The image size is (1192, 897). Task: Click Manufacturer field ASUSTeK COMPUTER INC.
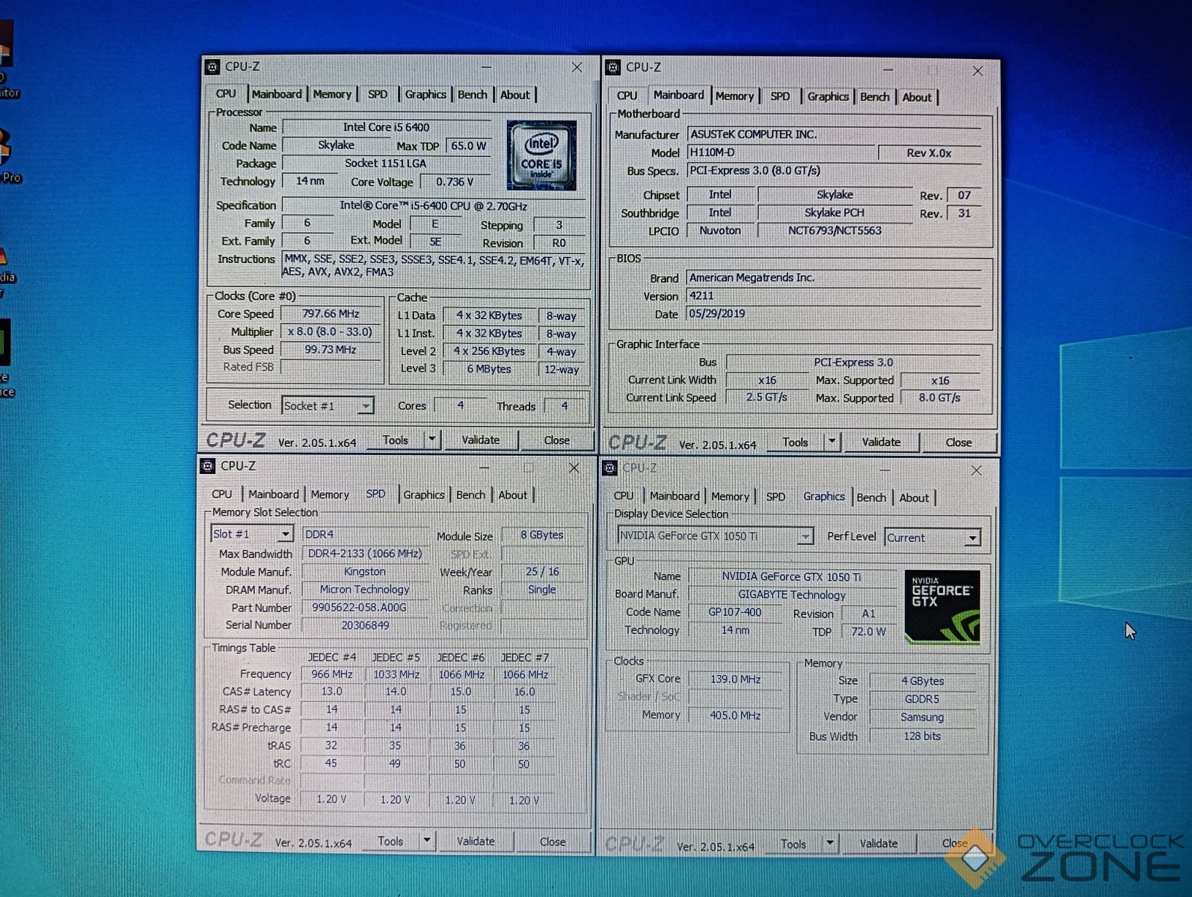tap(834, 135)
